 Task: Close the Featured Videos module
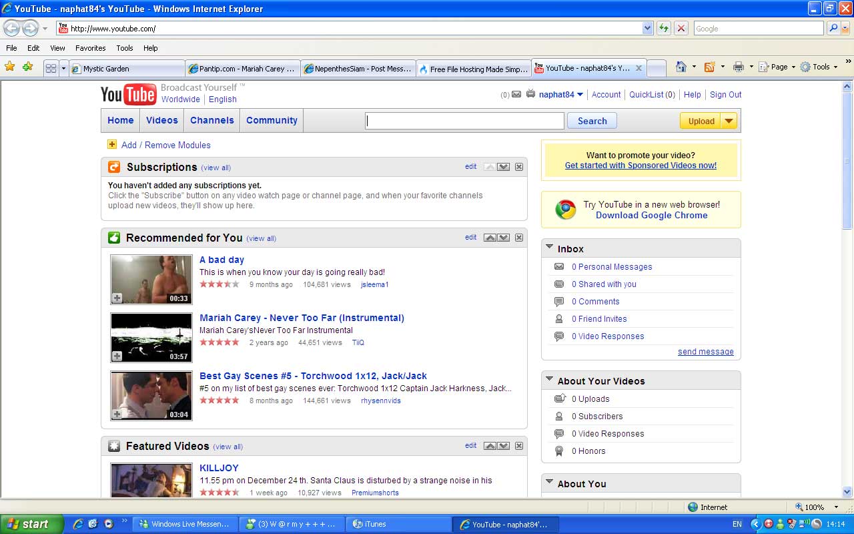click(x=519, y=446)
